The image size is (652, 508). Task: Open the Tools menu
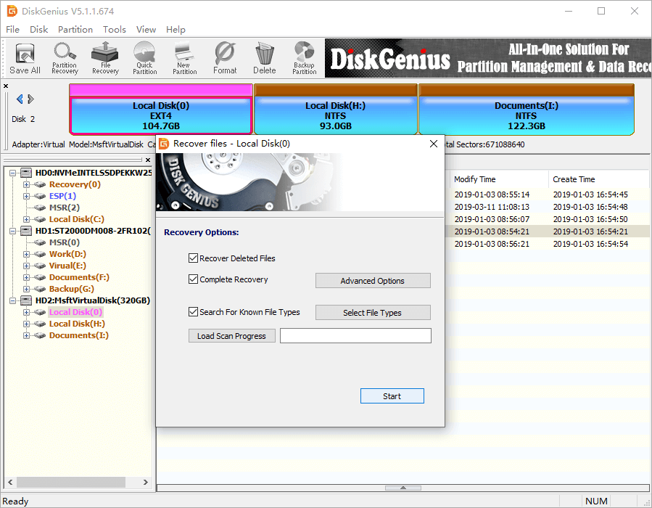(114, 30)
